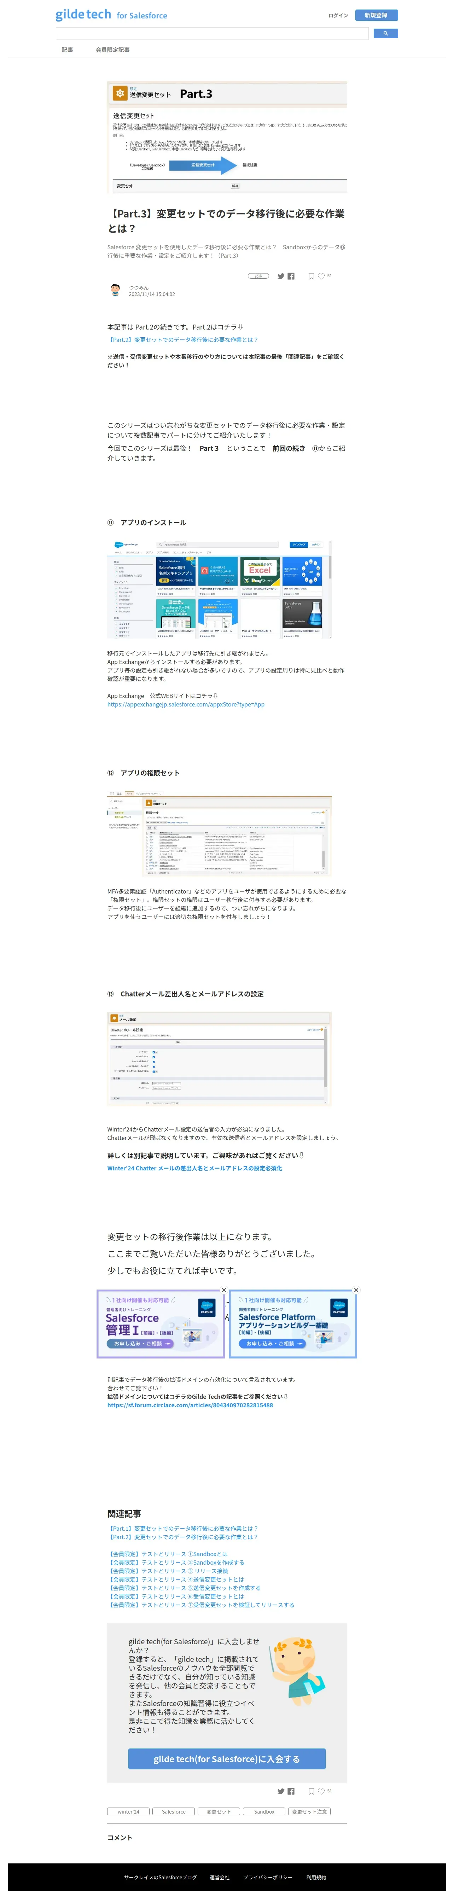Like the article heart icon near author
Image resolution: width=454 pixels, height=1891 pixels.
pyautogui.click(x=321, y=276)
